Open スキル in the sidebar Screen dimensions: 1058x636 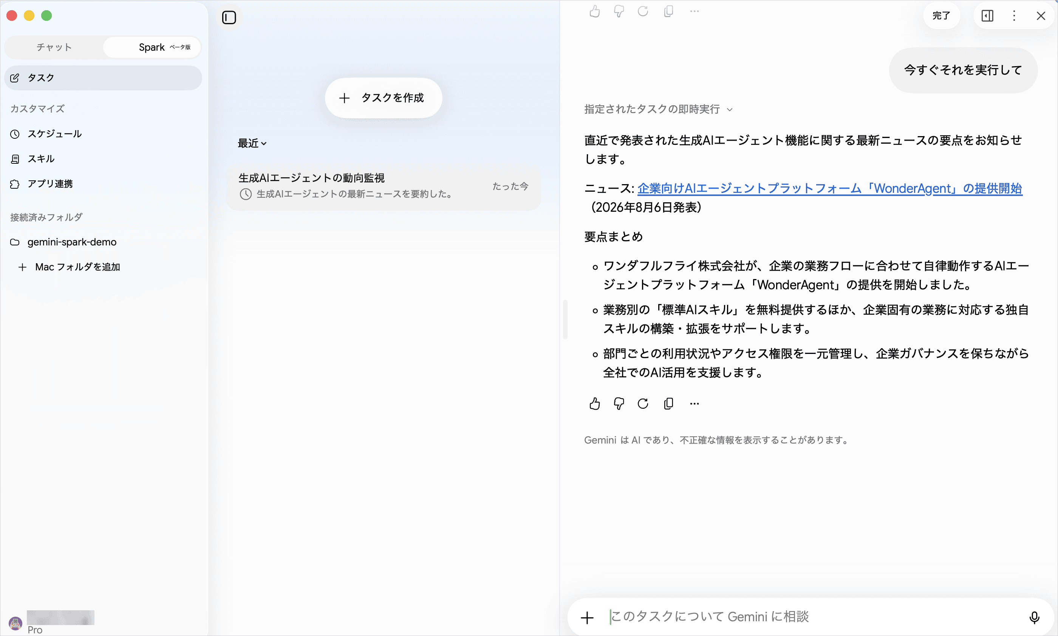(103, 159)
